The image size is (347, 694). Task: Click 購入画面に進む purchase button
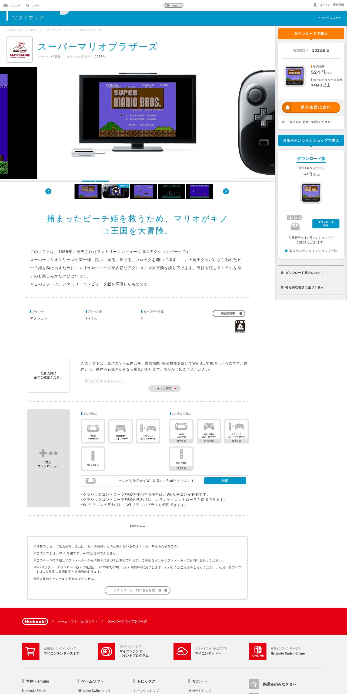311,107
